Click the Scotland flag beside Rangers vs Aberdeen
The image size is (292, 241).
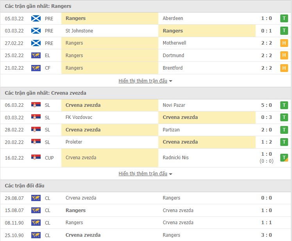coord(36,18)
